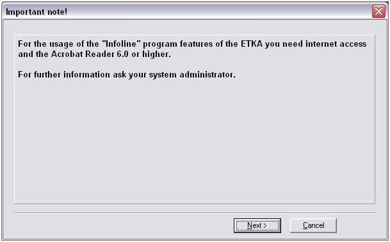Click 'For the usage' at message start

tap(46, 44)
